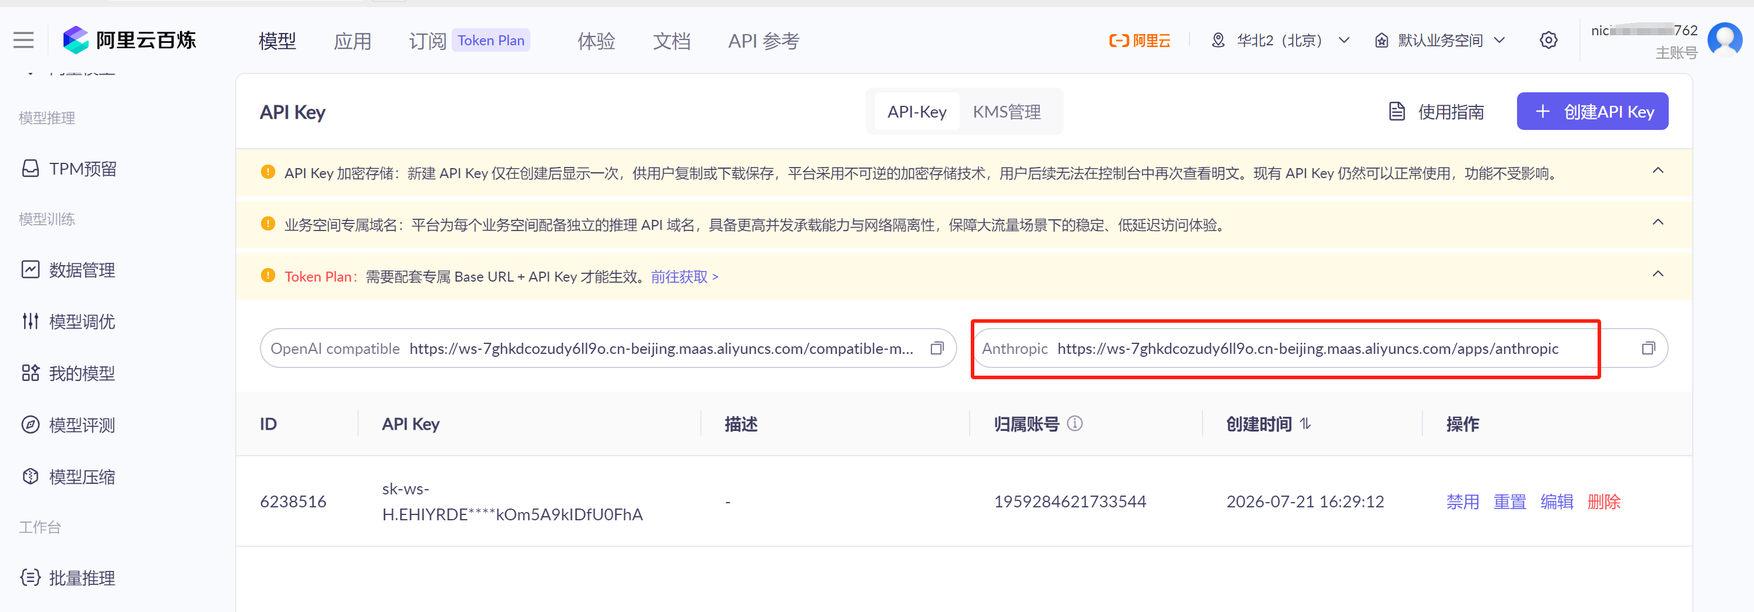Collapse the Token Plan notice
The height and width of the screenshot is (612, 1754).
pos(1658,273)
